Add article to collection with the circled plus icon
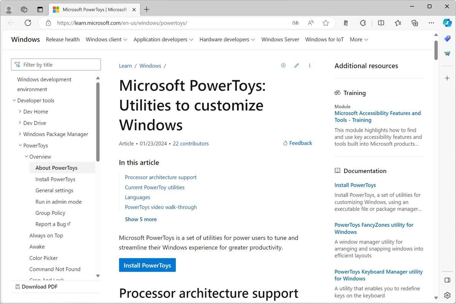This screenshot has width=456, height=304. (283, 65)
